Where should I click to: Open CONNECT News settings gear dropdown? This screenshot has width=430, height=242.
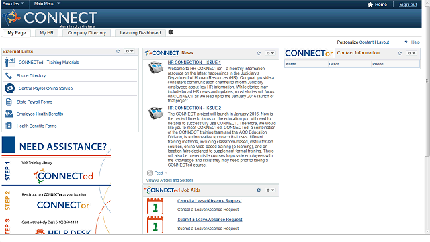(x=270, y=53)
